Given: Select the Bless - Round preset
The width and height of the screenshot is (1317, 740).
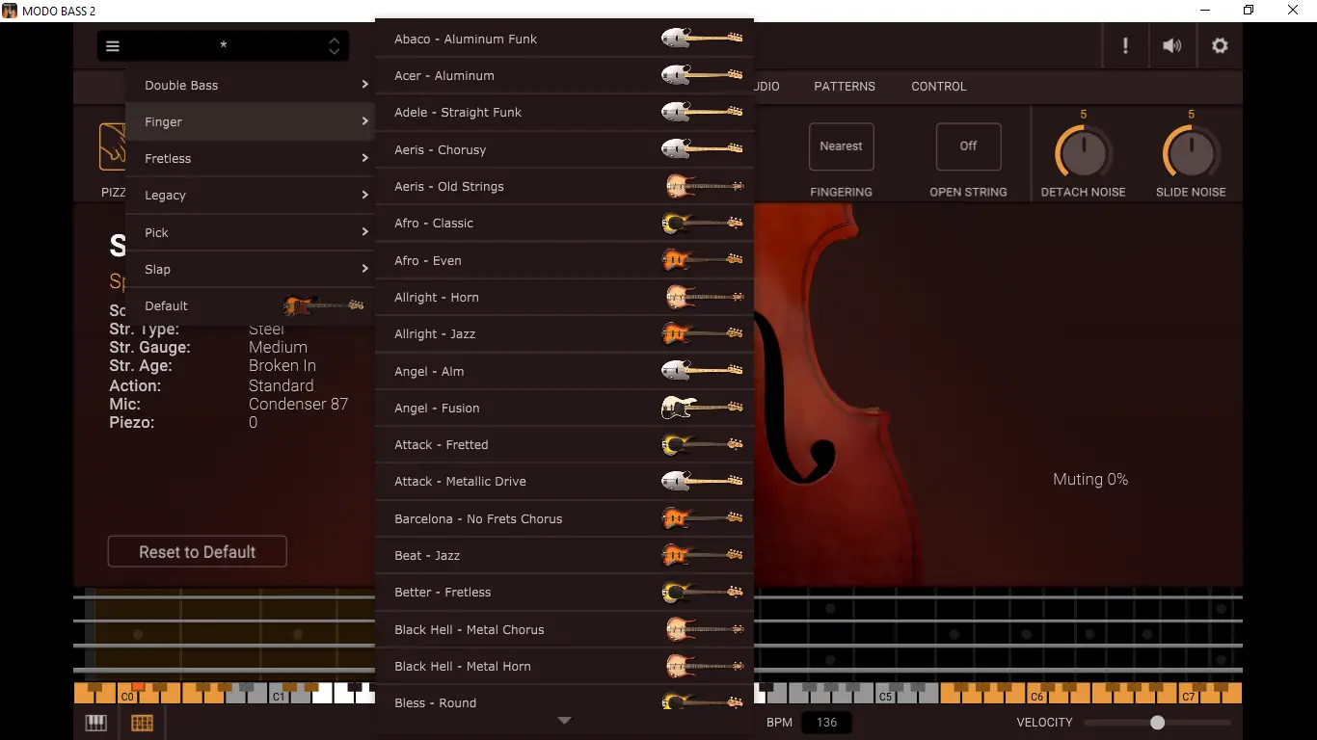Looking at the screenshot, I should [564, 702].
